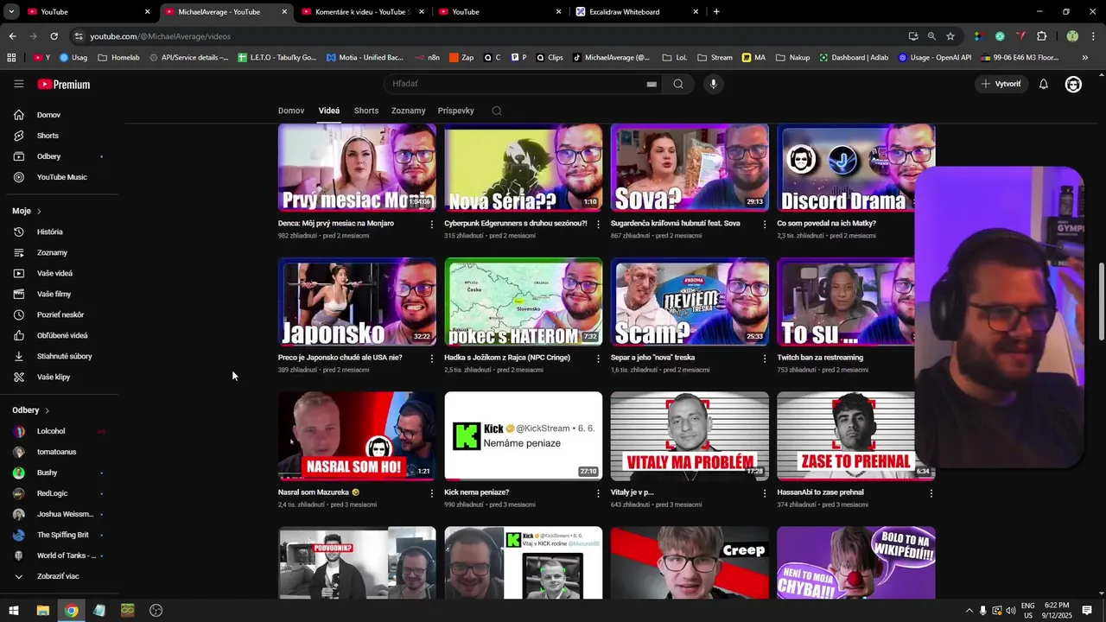The width and height of the screenshot is (1106, 622).
Task: Expand subscriptions with Zobraziť viac
Action: point(59,576)
